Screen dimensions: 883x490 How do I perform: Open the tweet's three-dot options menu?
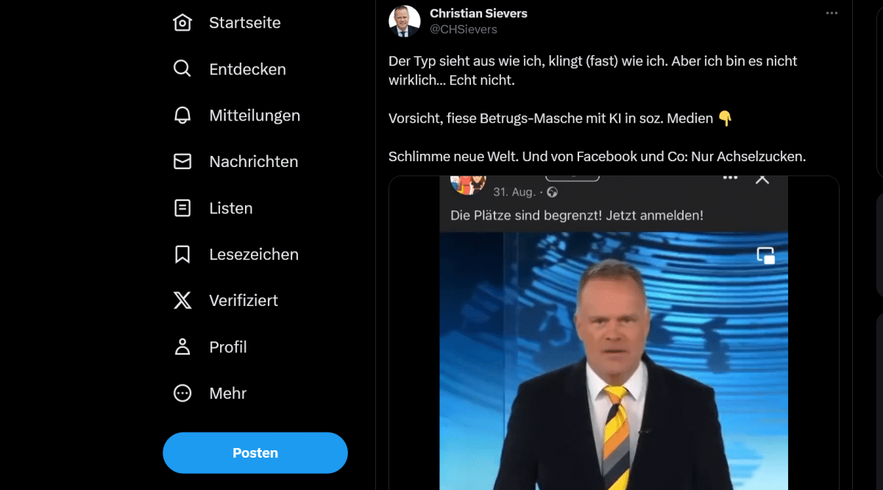831,13
